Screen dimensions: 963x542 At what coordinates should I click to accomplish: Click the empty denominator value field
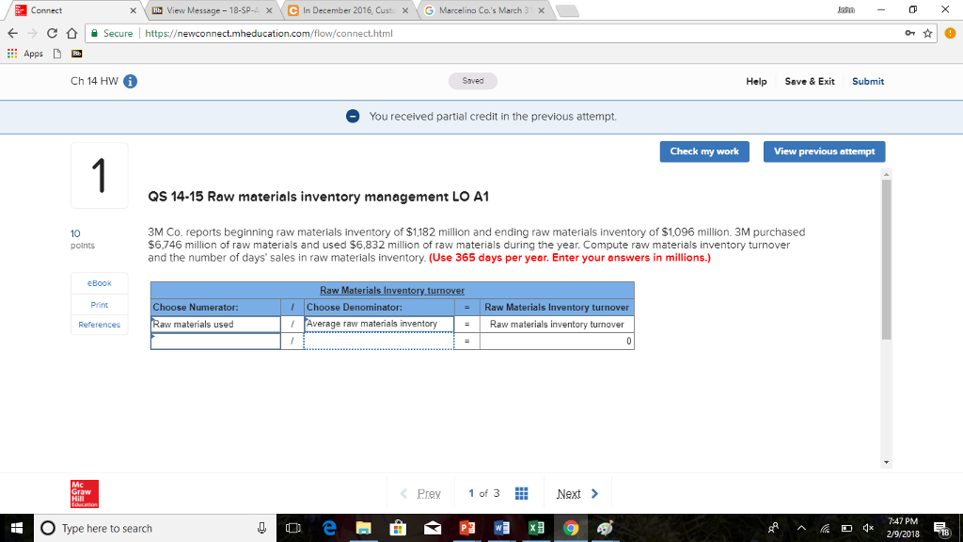click(x=379, y=341)
